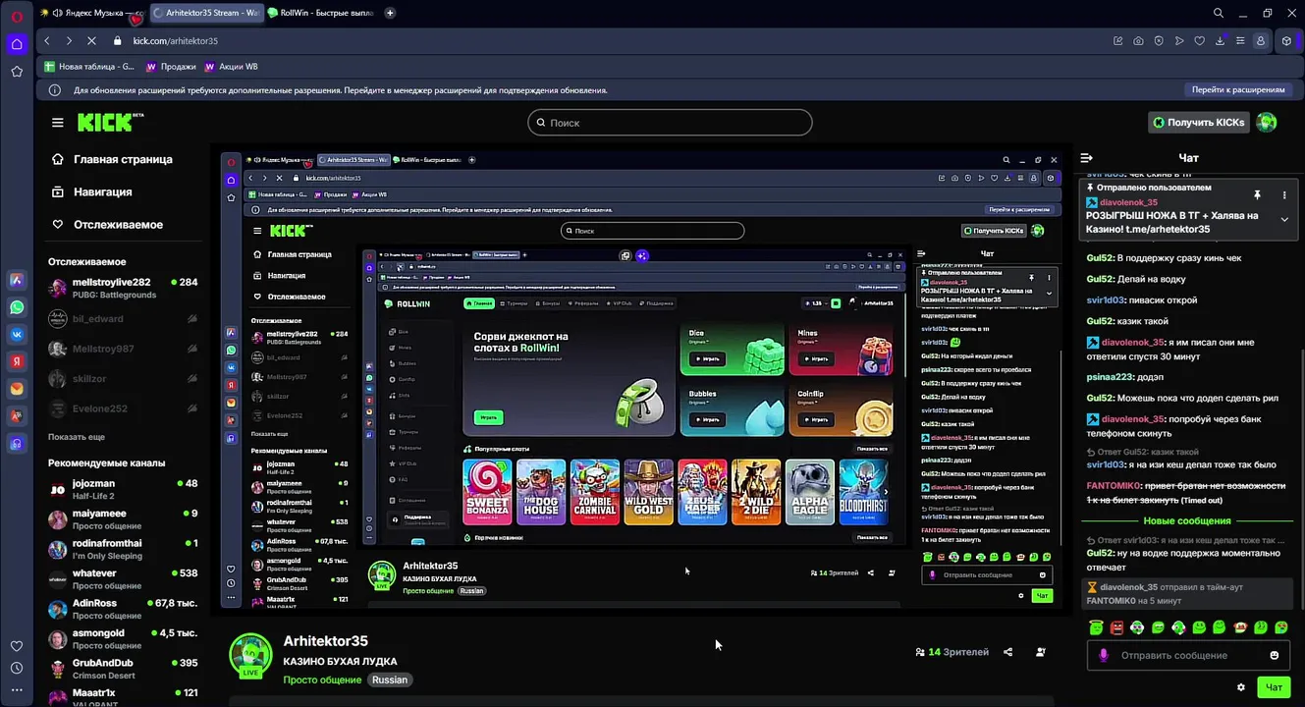The width and height of the screenshot is (1305, 707).
Task: Open Продажи bookmark
Action: [x=171, y=67]
